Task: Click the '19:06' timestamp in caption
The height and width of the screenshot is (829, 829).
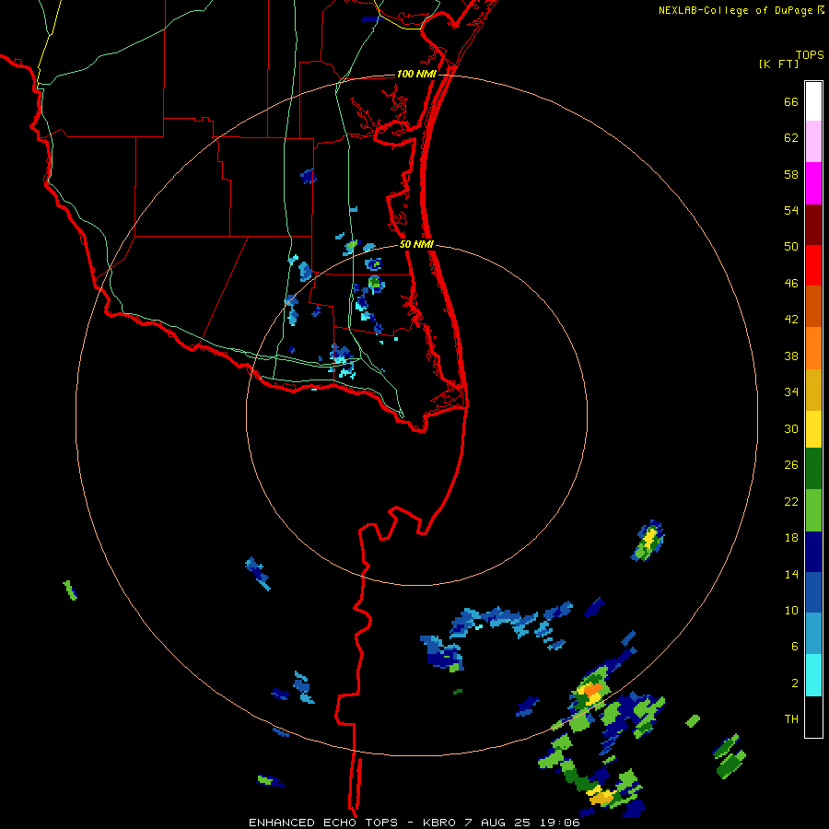Action: click(x=559, y=823)
